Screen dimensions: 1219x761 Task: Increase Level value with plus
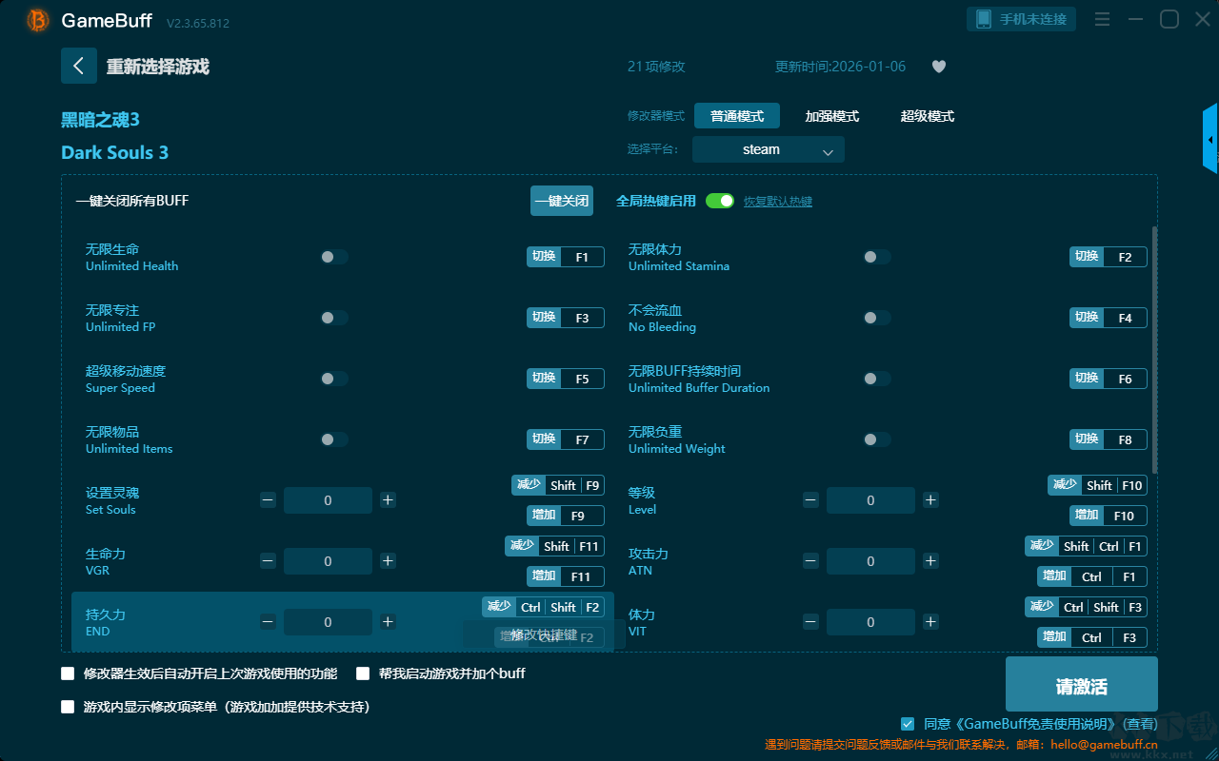pos(930,500)
